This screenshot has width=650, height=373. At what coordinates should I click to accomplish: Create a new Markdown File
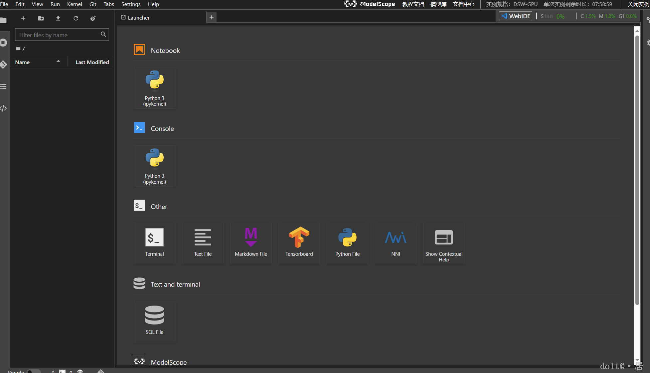[251, 243]
